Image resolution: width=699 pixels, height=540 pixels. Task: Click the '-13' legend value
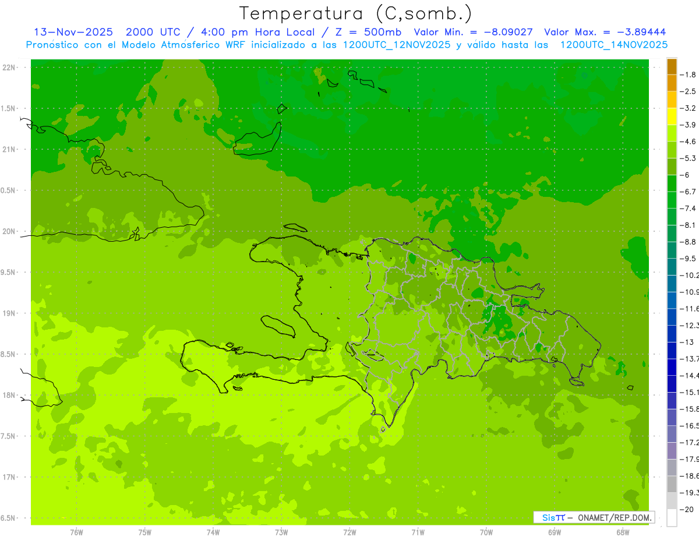(x=687, y=343)
